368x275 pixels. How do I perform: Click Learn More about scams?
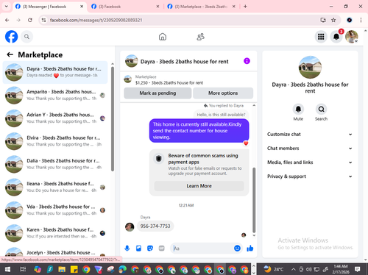pyautogui.click(x=199, y=186)
